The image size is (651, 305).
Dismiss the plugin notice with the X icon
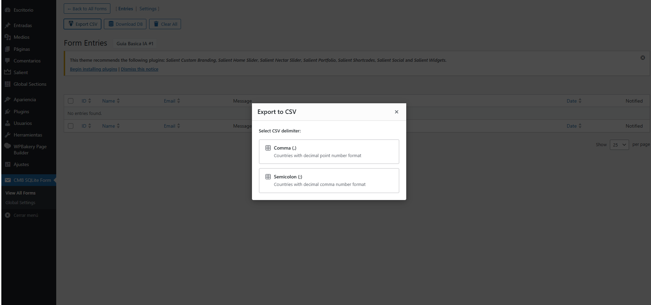point(643,58)
